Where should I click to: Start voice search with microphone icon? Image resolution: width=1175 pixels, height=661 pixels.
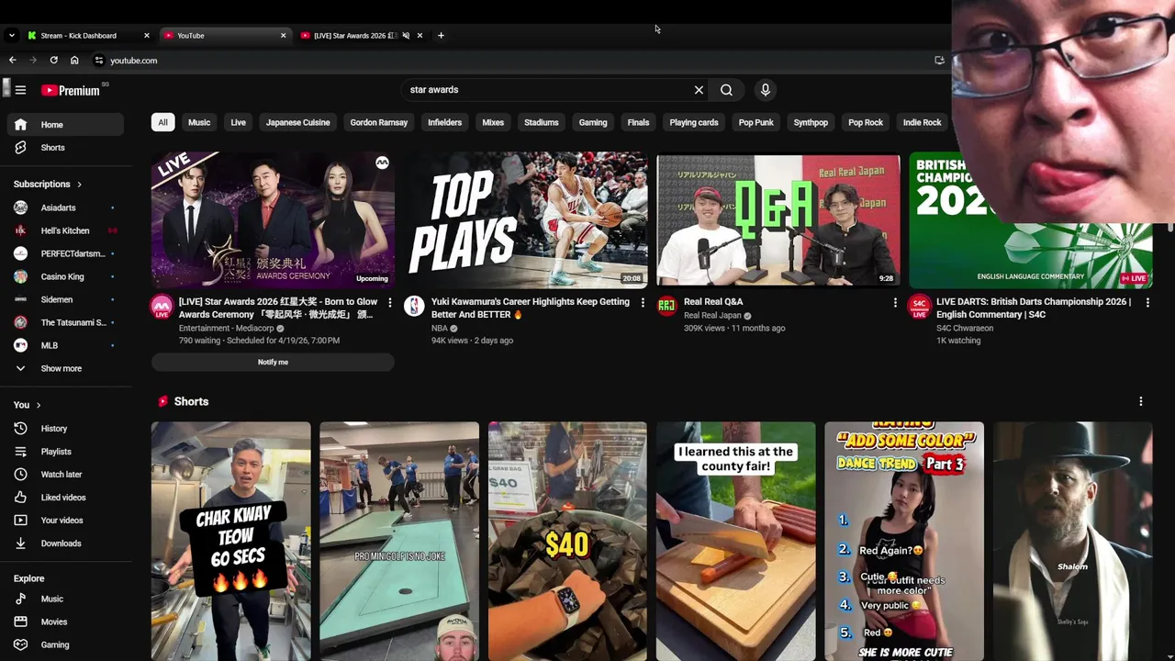coord(765,90)
